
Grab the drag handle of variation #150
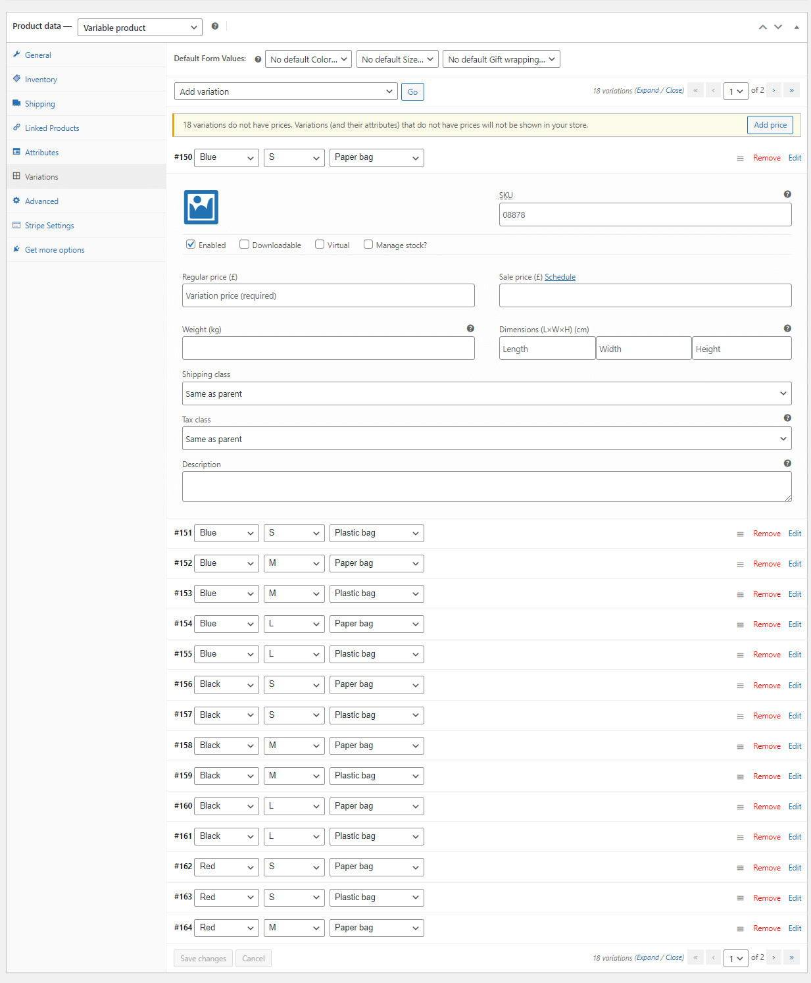pyautogui.click(x=740, y=159)
